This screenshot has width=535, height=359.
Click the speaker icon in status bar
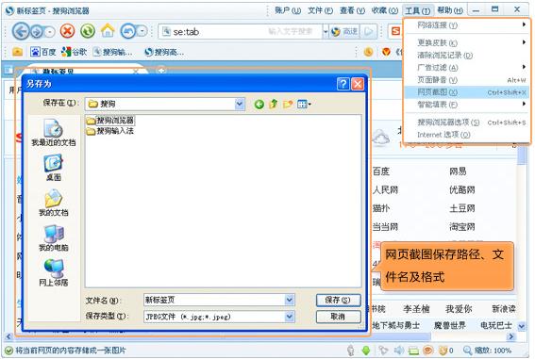tap(398, 351)
